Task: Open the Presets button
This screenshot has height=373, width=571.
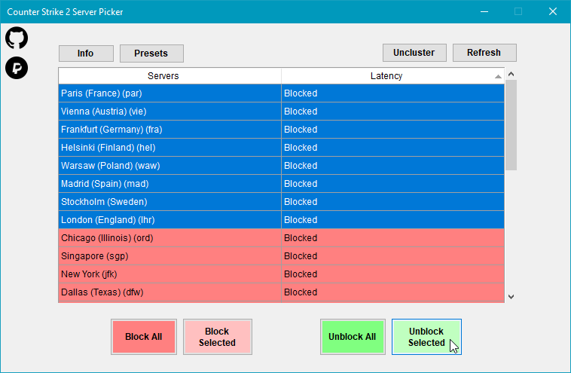Action: 151,54
